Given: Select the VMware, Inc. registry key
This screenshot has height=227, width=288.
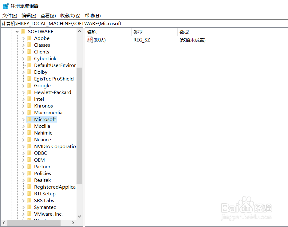Looking at the screenshot, I should click(48, 214).
